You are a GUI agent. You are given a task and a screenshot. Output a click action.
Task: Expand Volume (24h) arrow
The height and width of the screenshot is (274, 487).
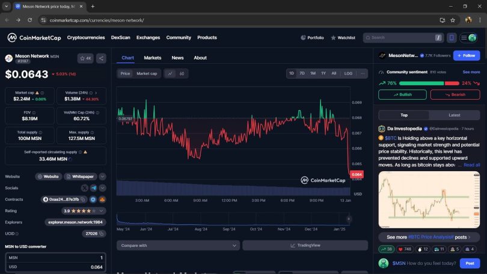(96, 93)
